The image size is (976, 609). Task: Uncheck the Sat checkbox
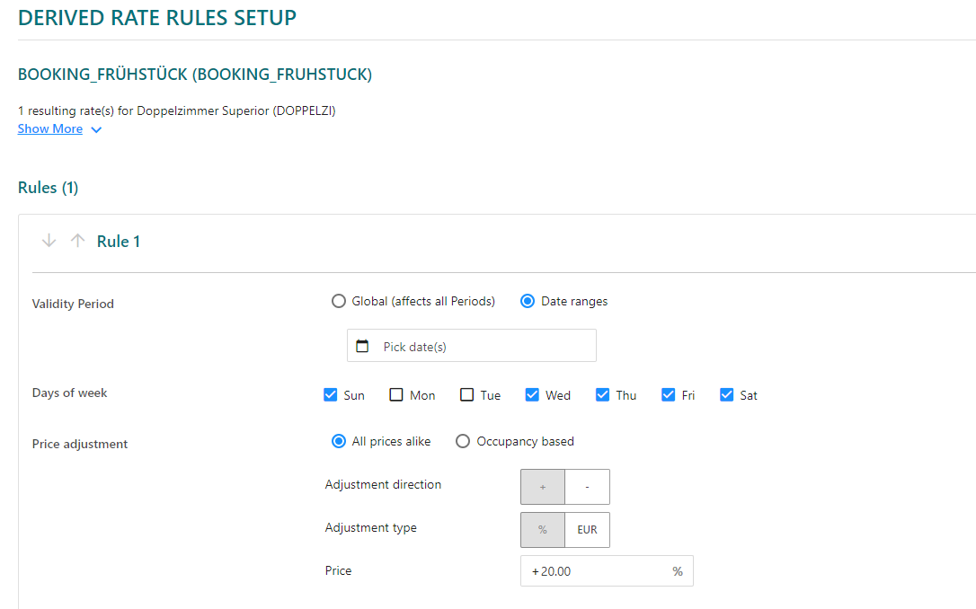point(727,394)
